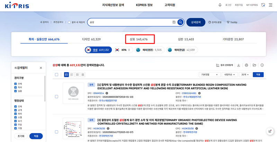Select the 해외(한글) 42,039 chip
277x142 pixels.
click(x=182, y=50)
